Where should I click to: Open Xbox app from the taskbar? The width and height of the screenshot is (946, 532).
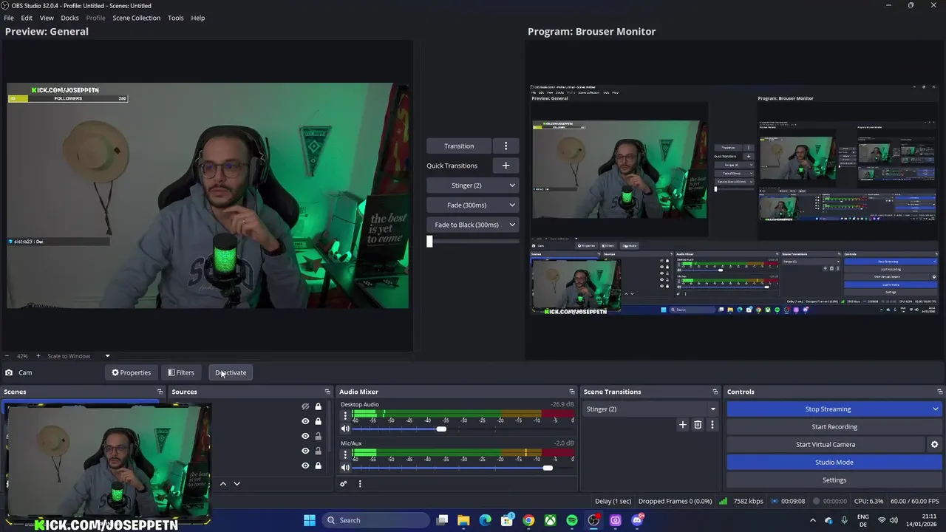(551, 520)
